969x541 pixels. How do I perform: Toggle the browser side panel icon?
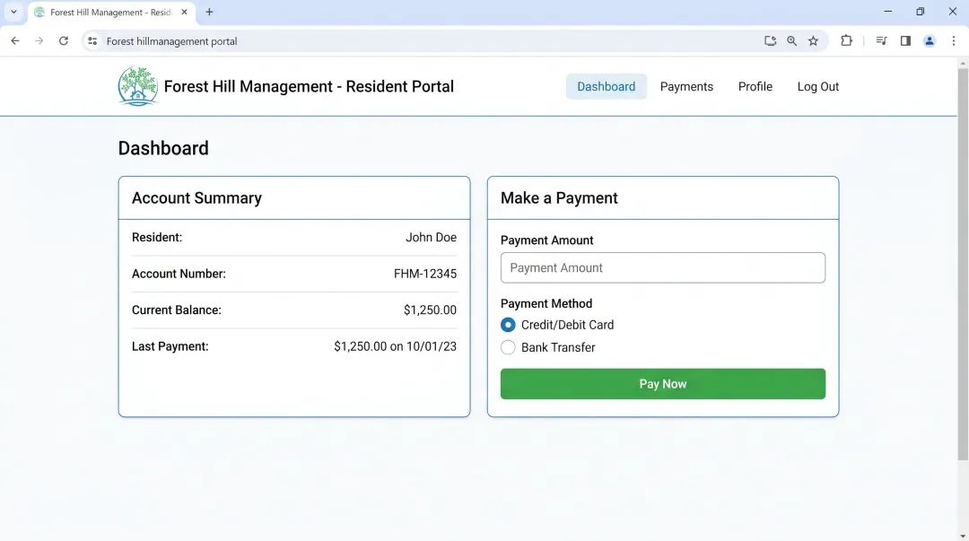coord(905,40)
